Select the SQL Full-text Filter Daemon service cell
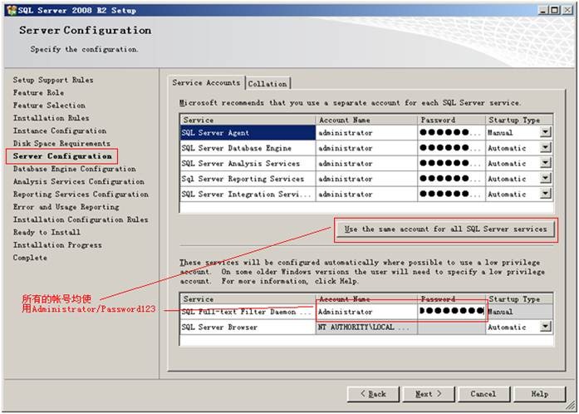The image size is (579, 414). [x=248, y=312]
